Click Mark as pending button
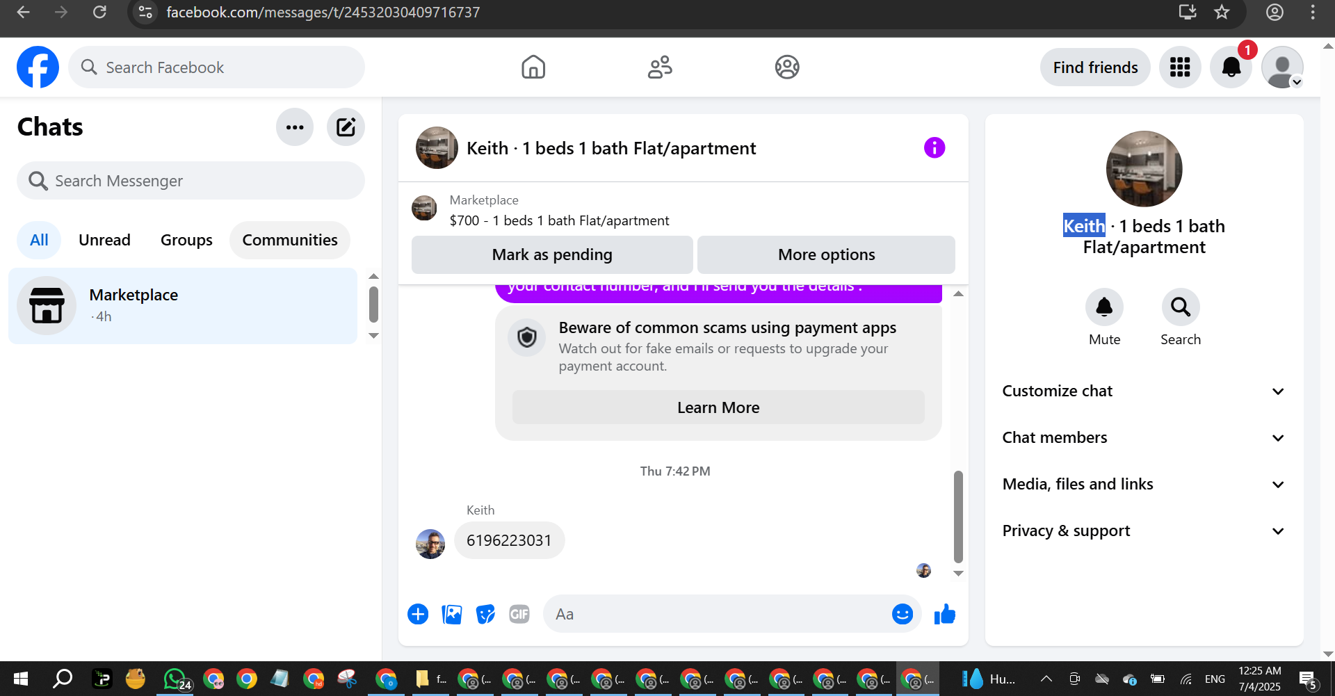 552,254
